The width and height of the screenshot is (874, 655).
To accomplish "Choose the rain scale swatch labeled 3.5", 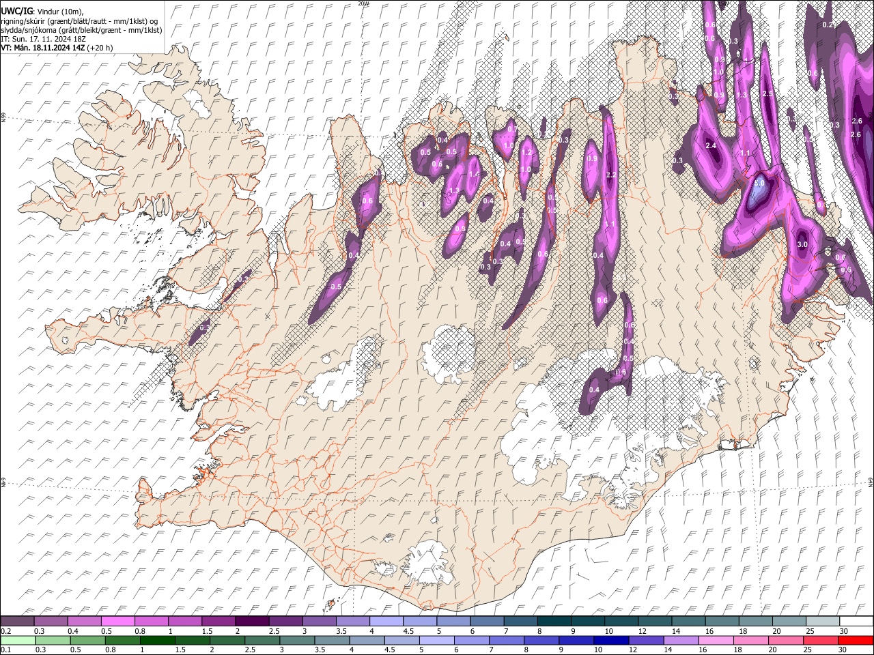I will (331, 641).
